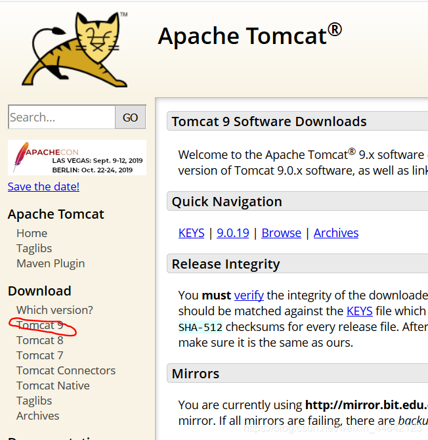Open the Maven Plugin link

(51, 264)
